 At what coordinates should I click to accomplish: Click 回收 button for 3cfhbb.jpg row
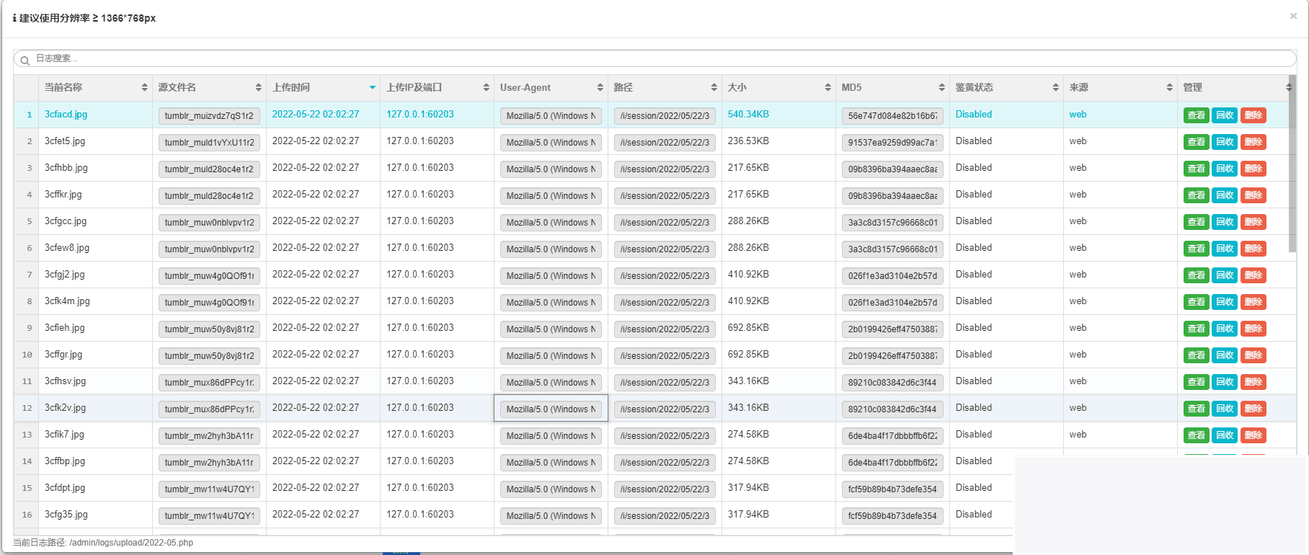click(1224, 169)
